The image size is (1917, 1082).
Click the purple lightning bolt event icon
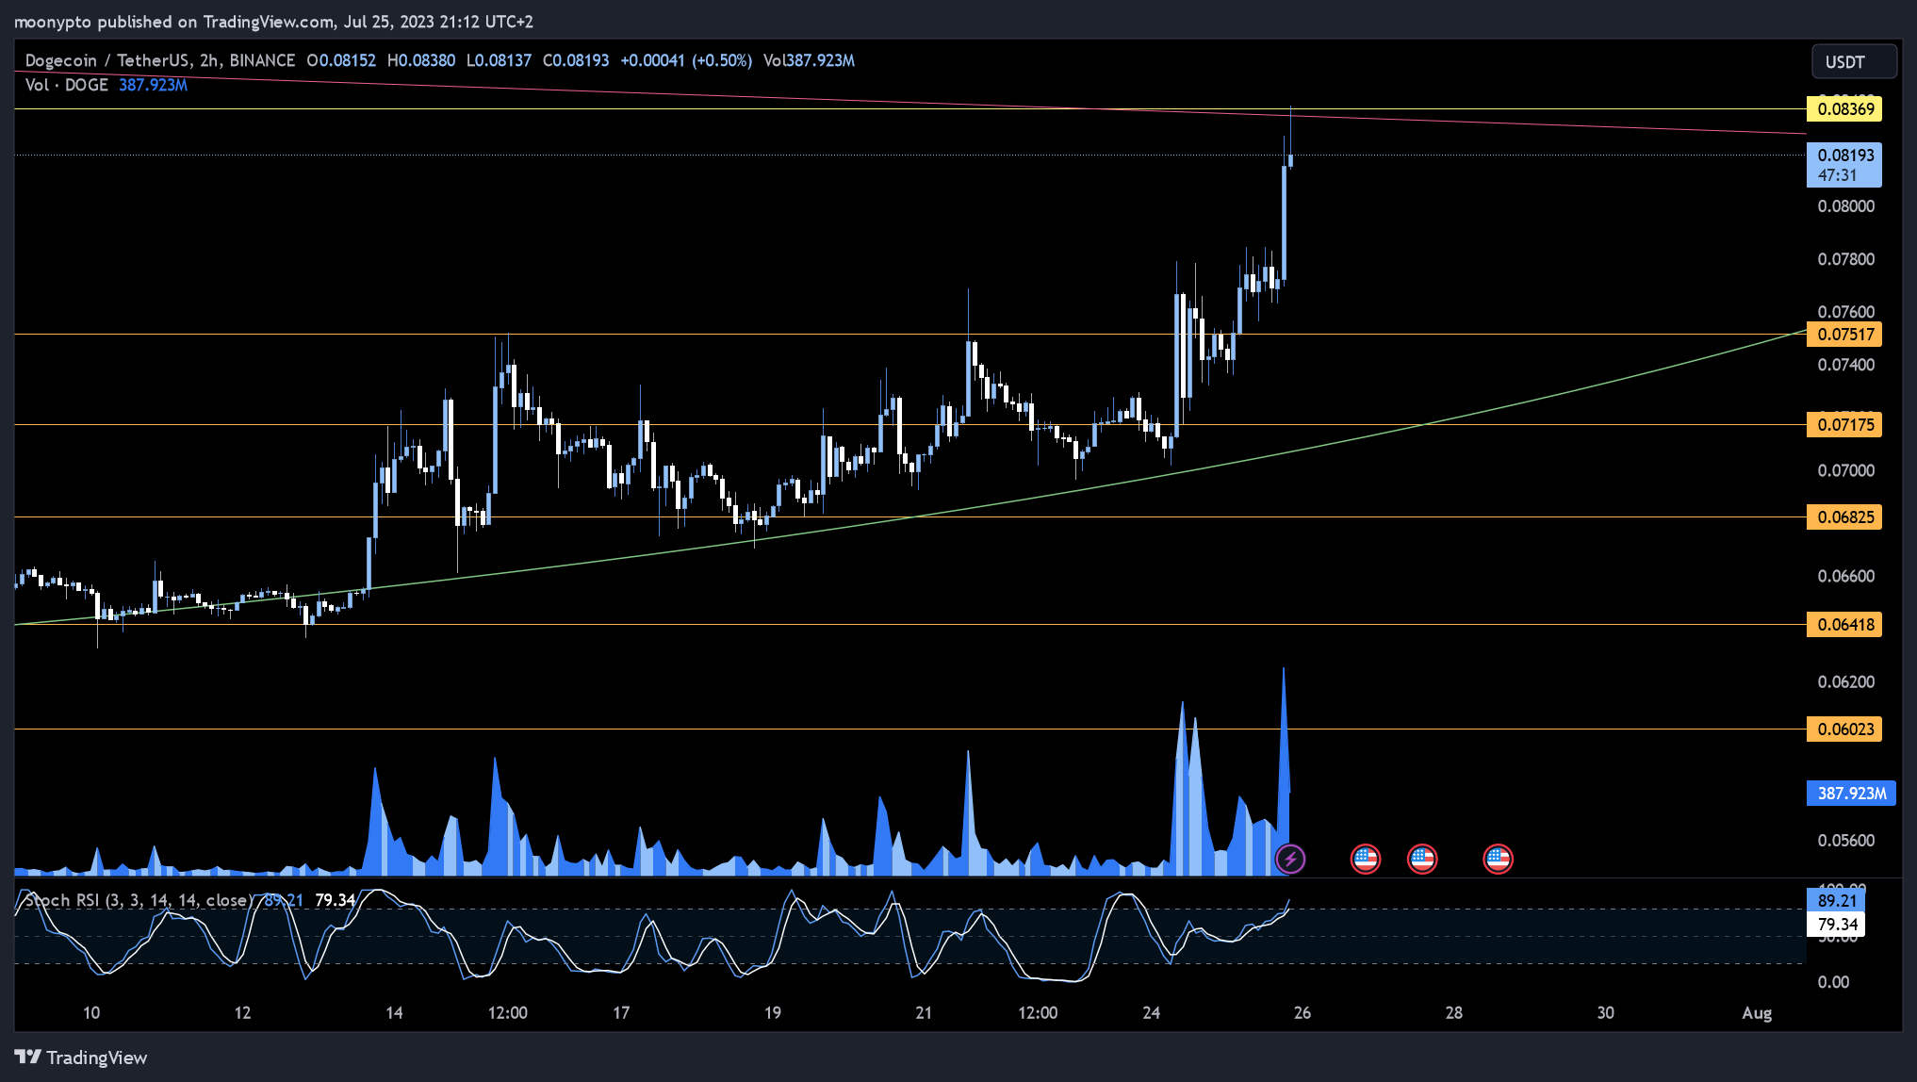click(x=1290, y=859)
